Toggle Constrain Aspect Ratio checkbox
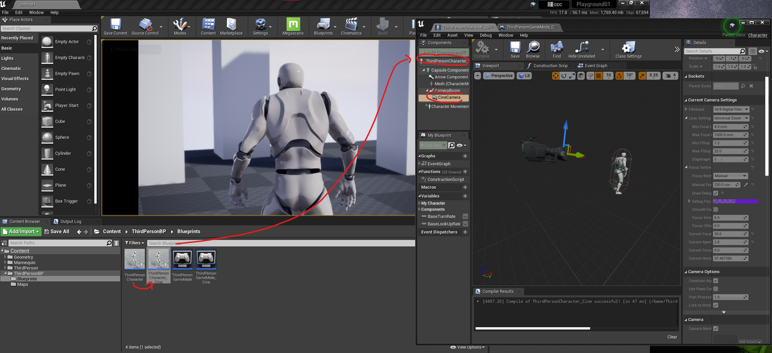The width and height of the screenshot is (772, 353). 716,281
